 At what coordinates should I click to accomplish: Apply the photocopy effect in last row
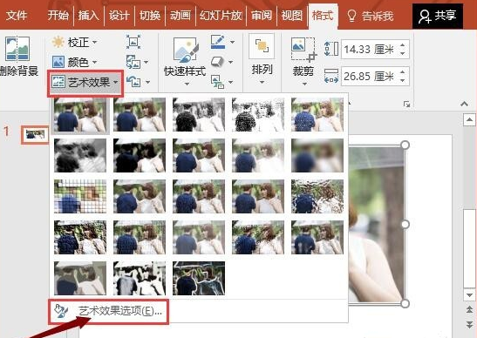[140, 278]
